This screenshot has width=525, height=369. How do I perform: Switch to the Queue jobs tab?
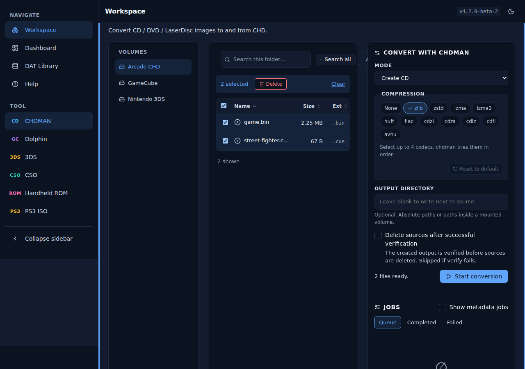point(388,323)
